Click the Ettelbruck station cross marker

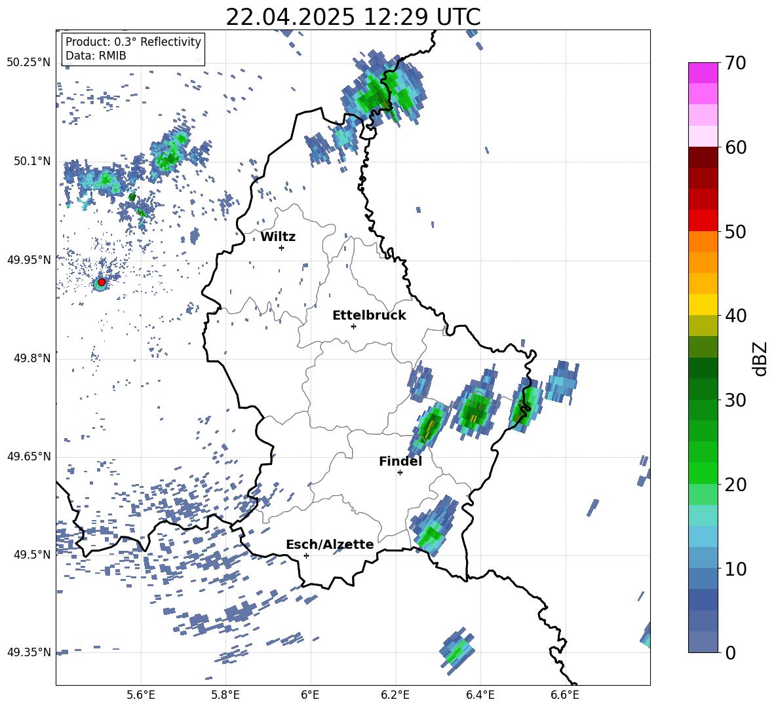[353, 326]
